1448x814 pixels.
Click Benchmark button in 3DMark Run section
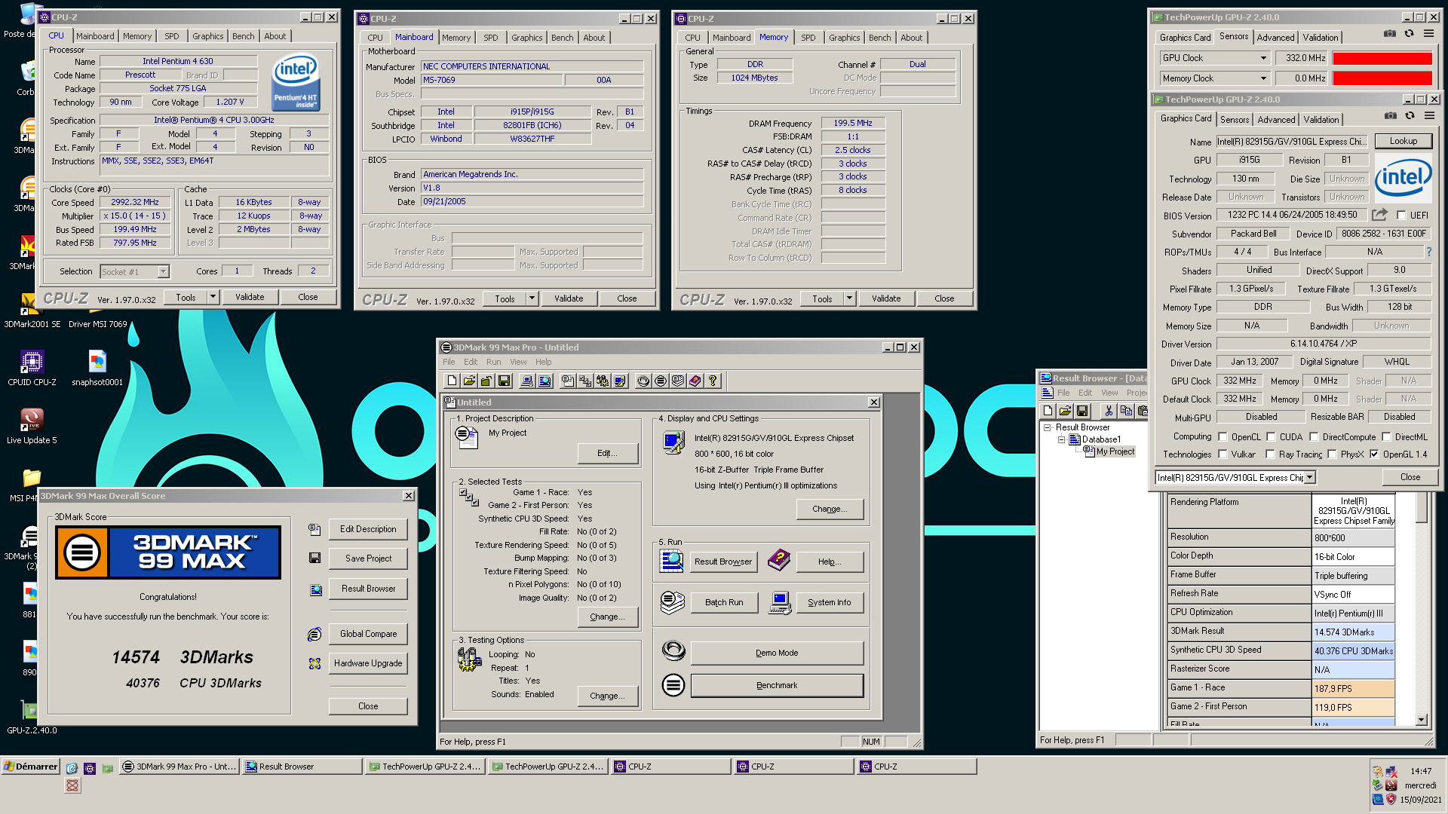click(777, 685)
